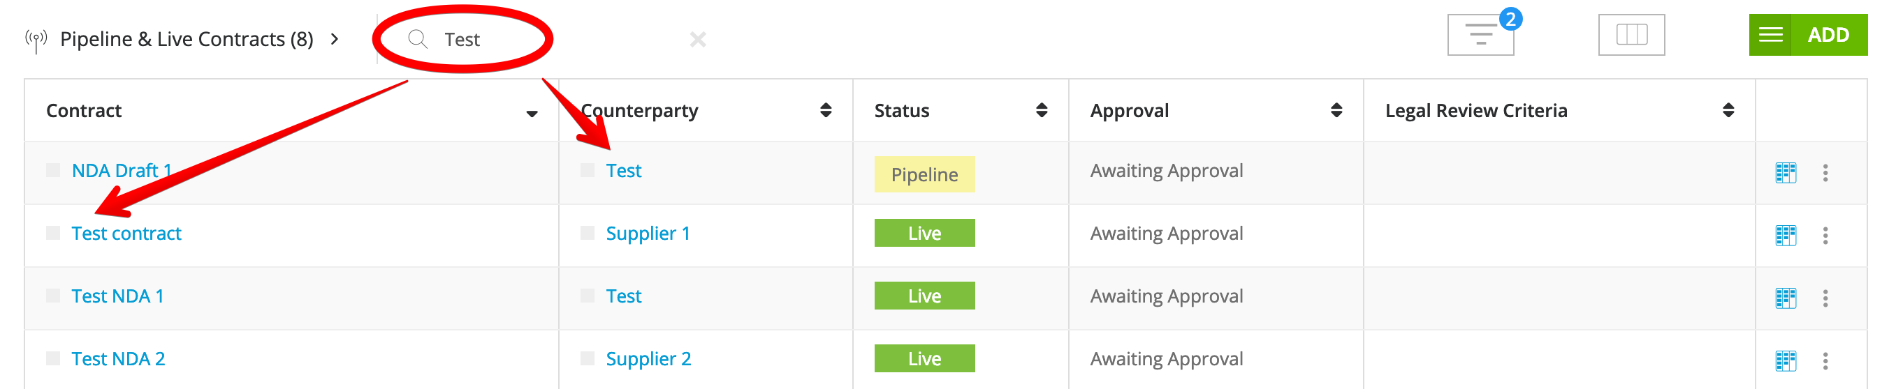This screenshot has height=389, width=1889.
Task: Sort by the Contract column arrow
Action: click(532, 114)
